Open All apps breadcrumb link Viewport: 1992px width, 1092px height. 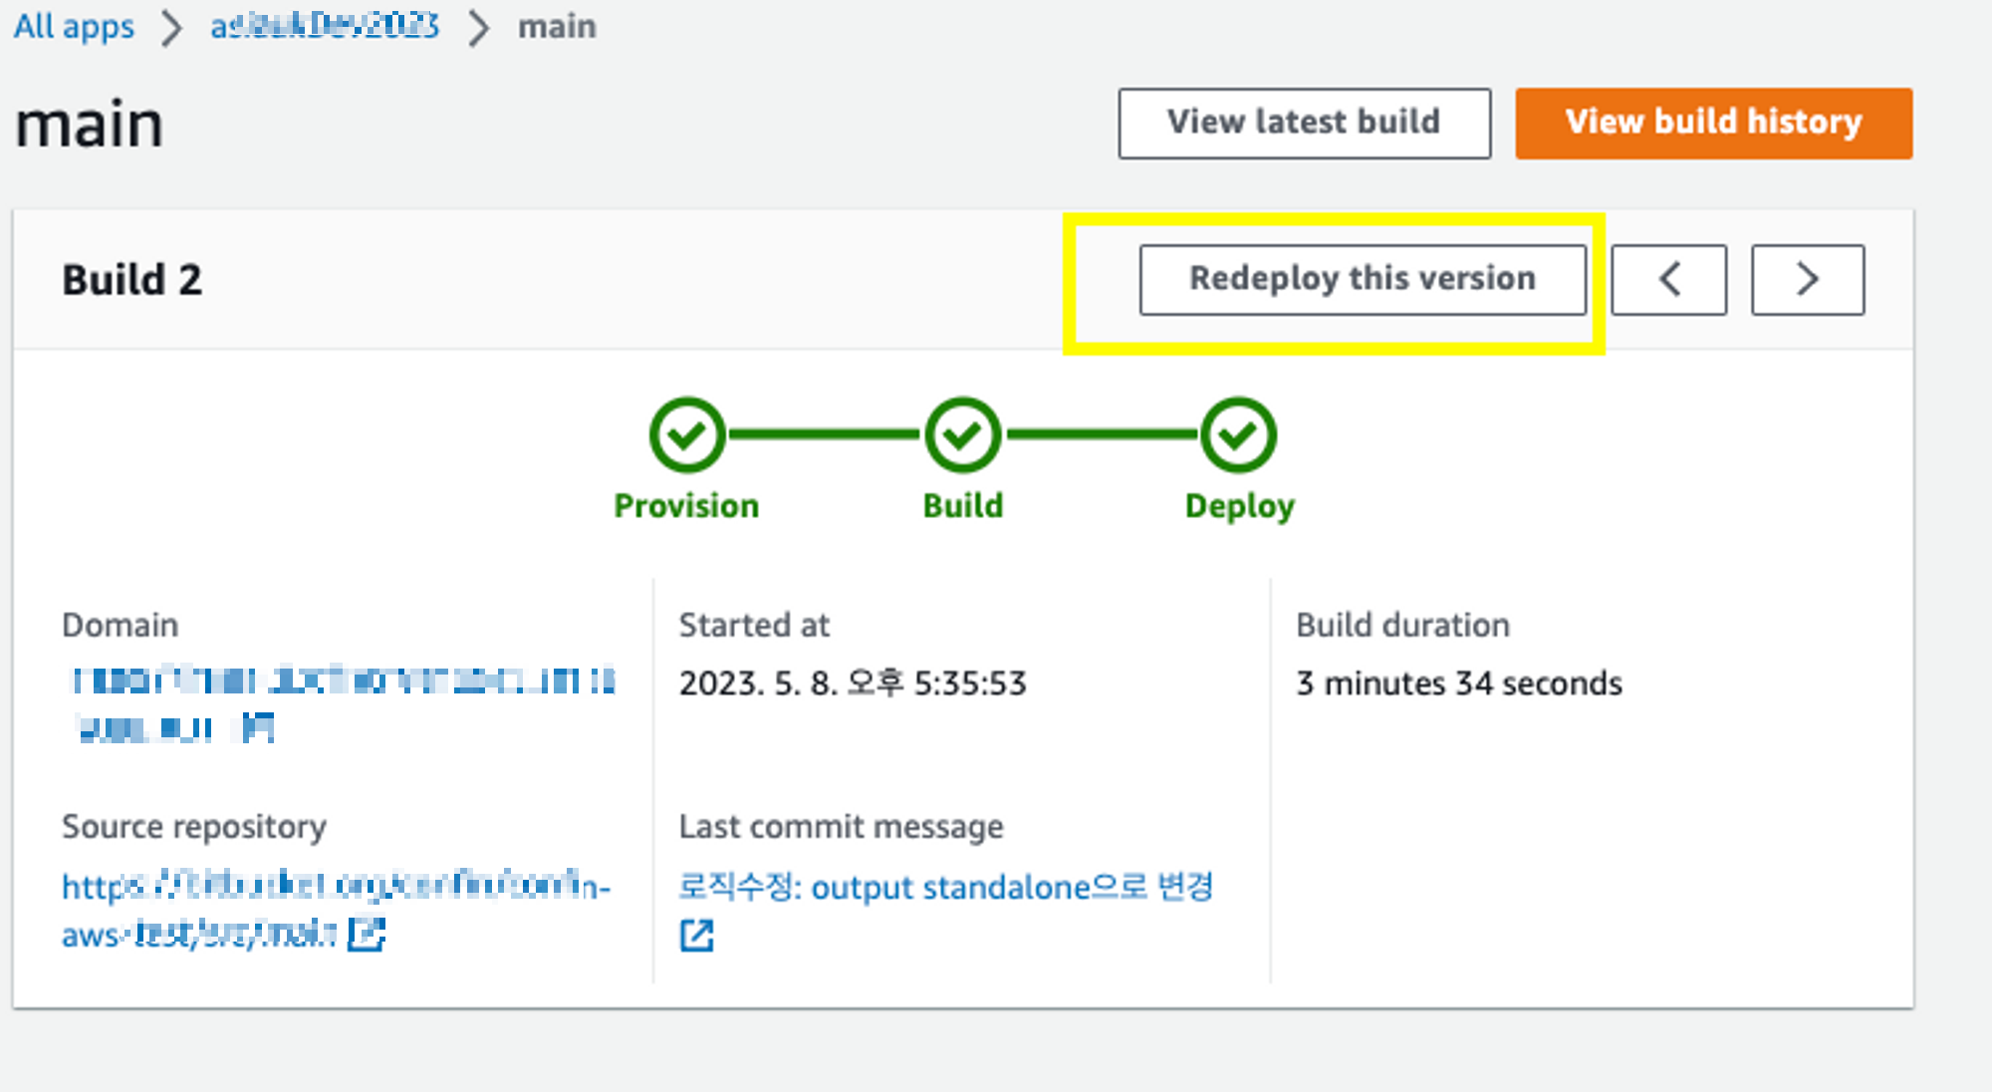[x=74, y=27]
